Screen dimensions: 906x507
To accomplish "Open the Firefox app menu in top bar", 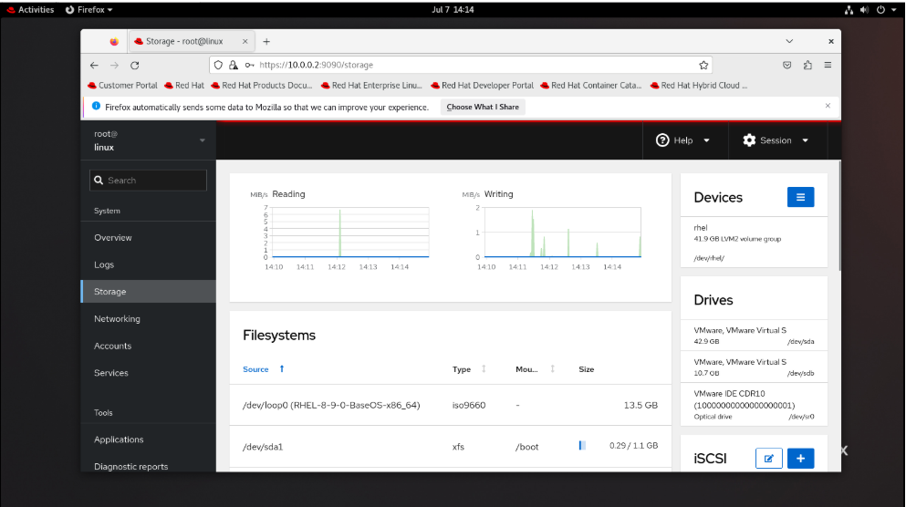I will (89, 10).
